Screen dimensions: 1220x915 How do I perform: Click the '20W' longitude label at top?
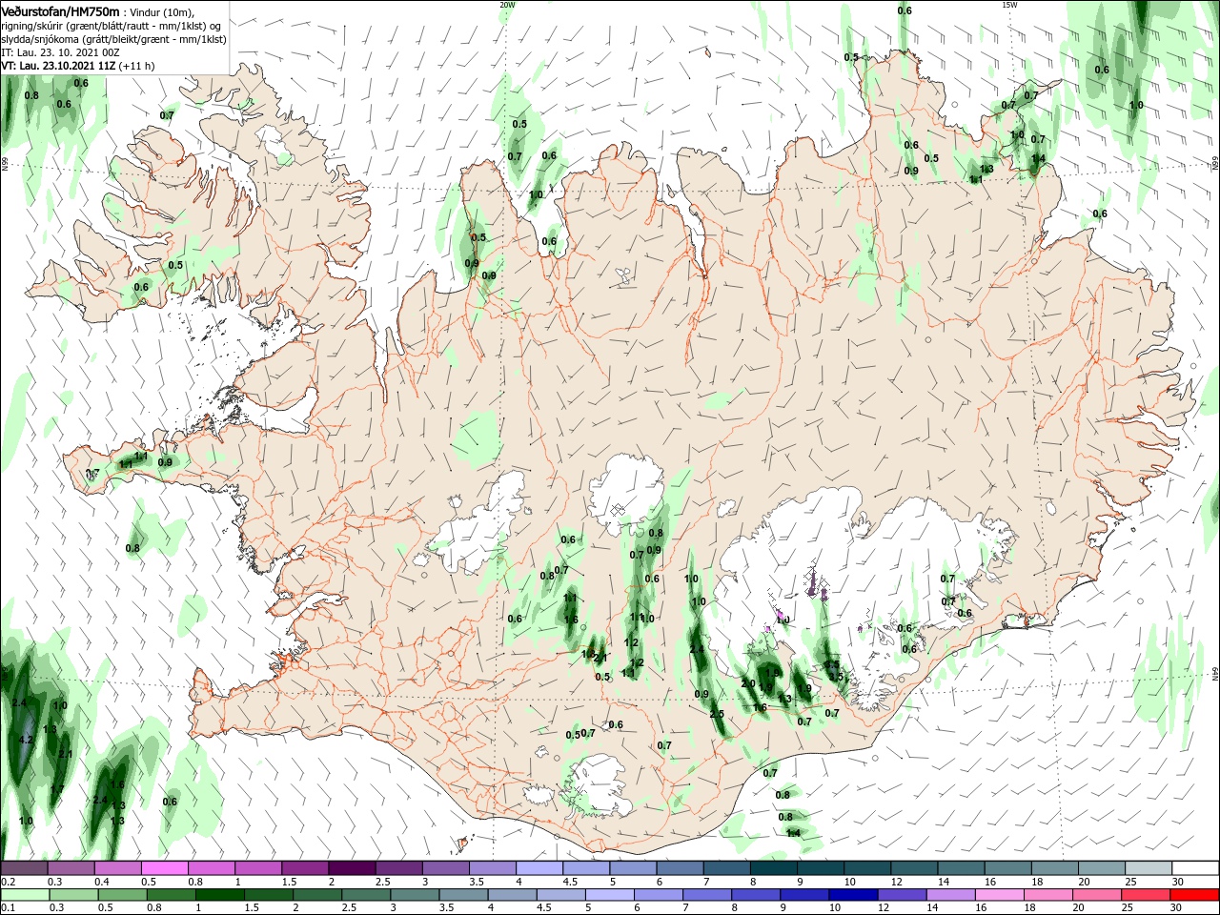(507, 4)
